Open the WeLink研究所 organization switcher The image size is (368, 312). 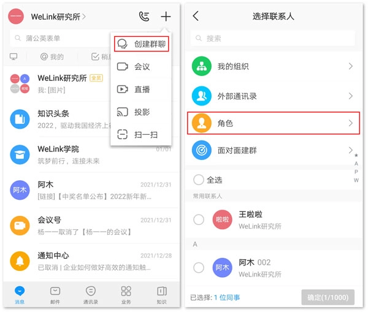point(58,17)
